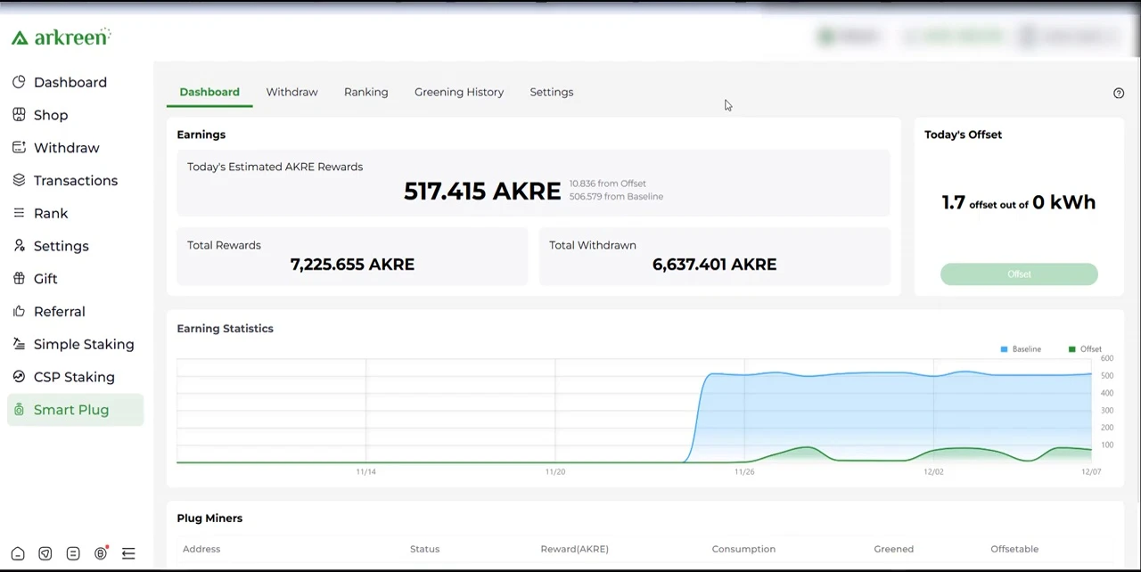The image size is (1141, 572).
Task: Click the 11/26 date on chart axis
Action: tap(744, 471)
